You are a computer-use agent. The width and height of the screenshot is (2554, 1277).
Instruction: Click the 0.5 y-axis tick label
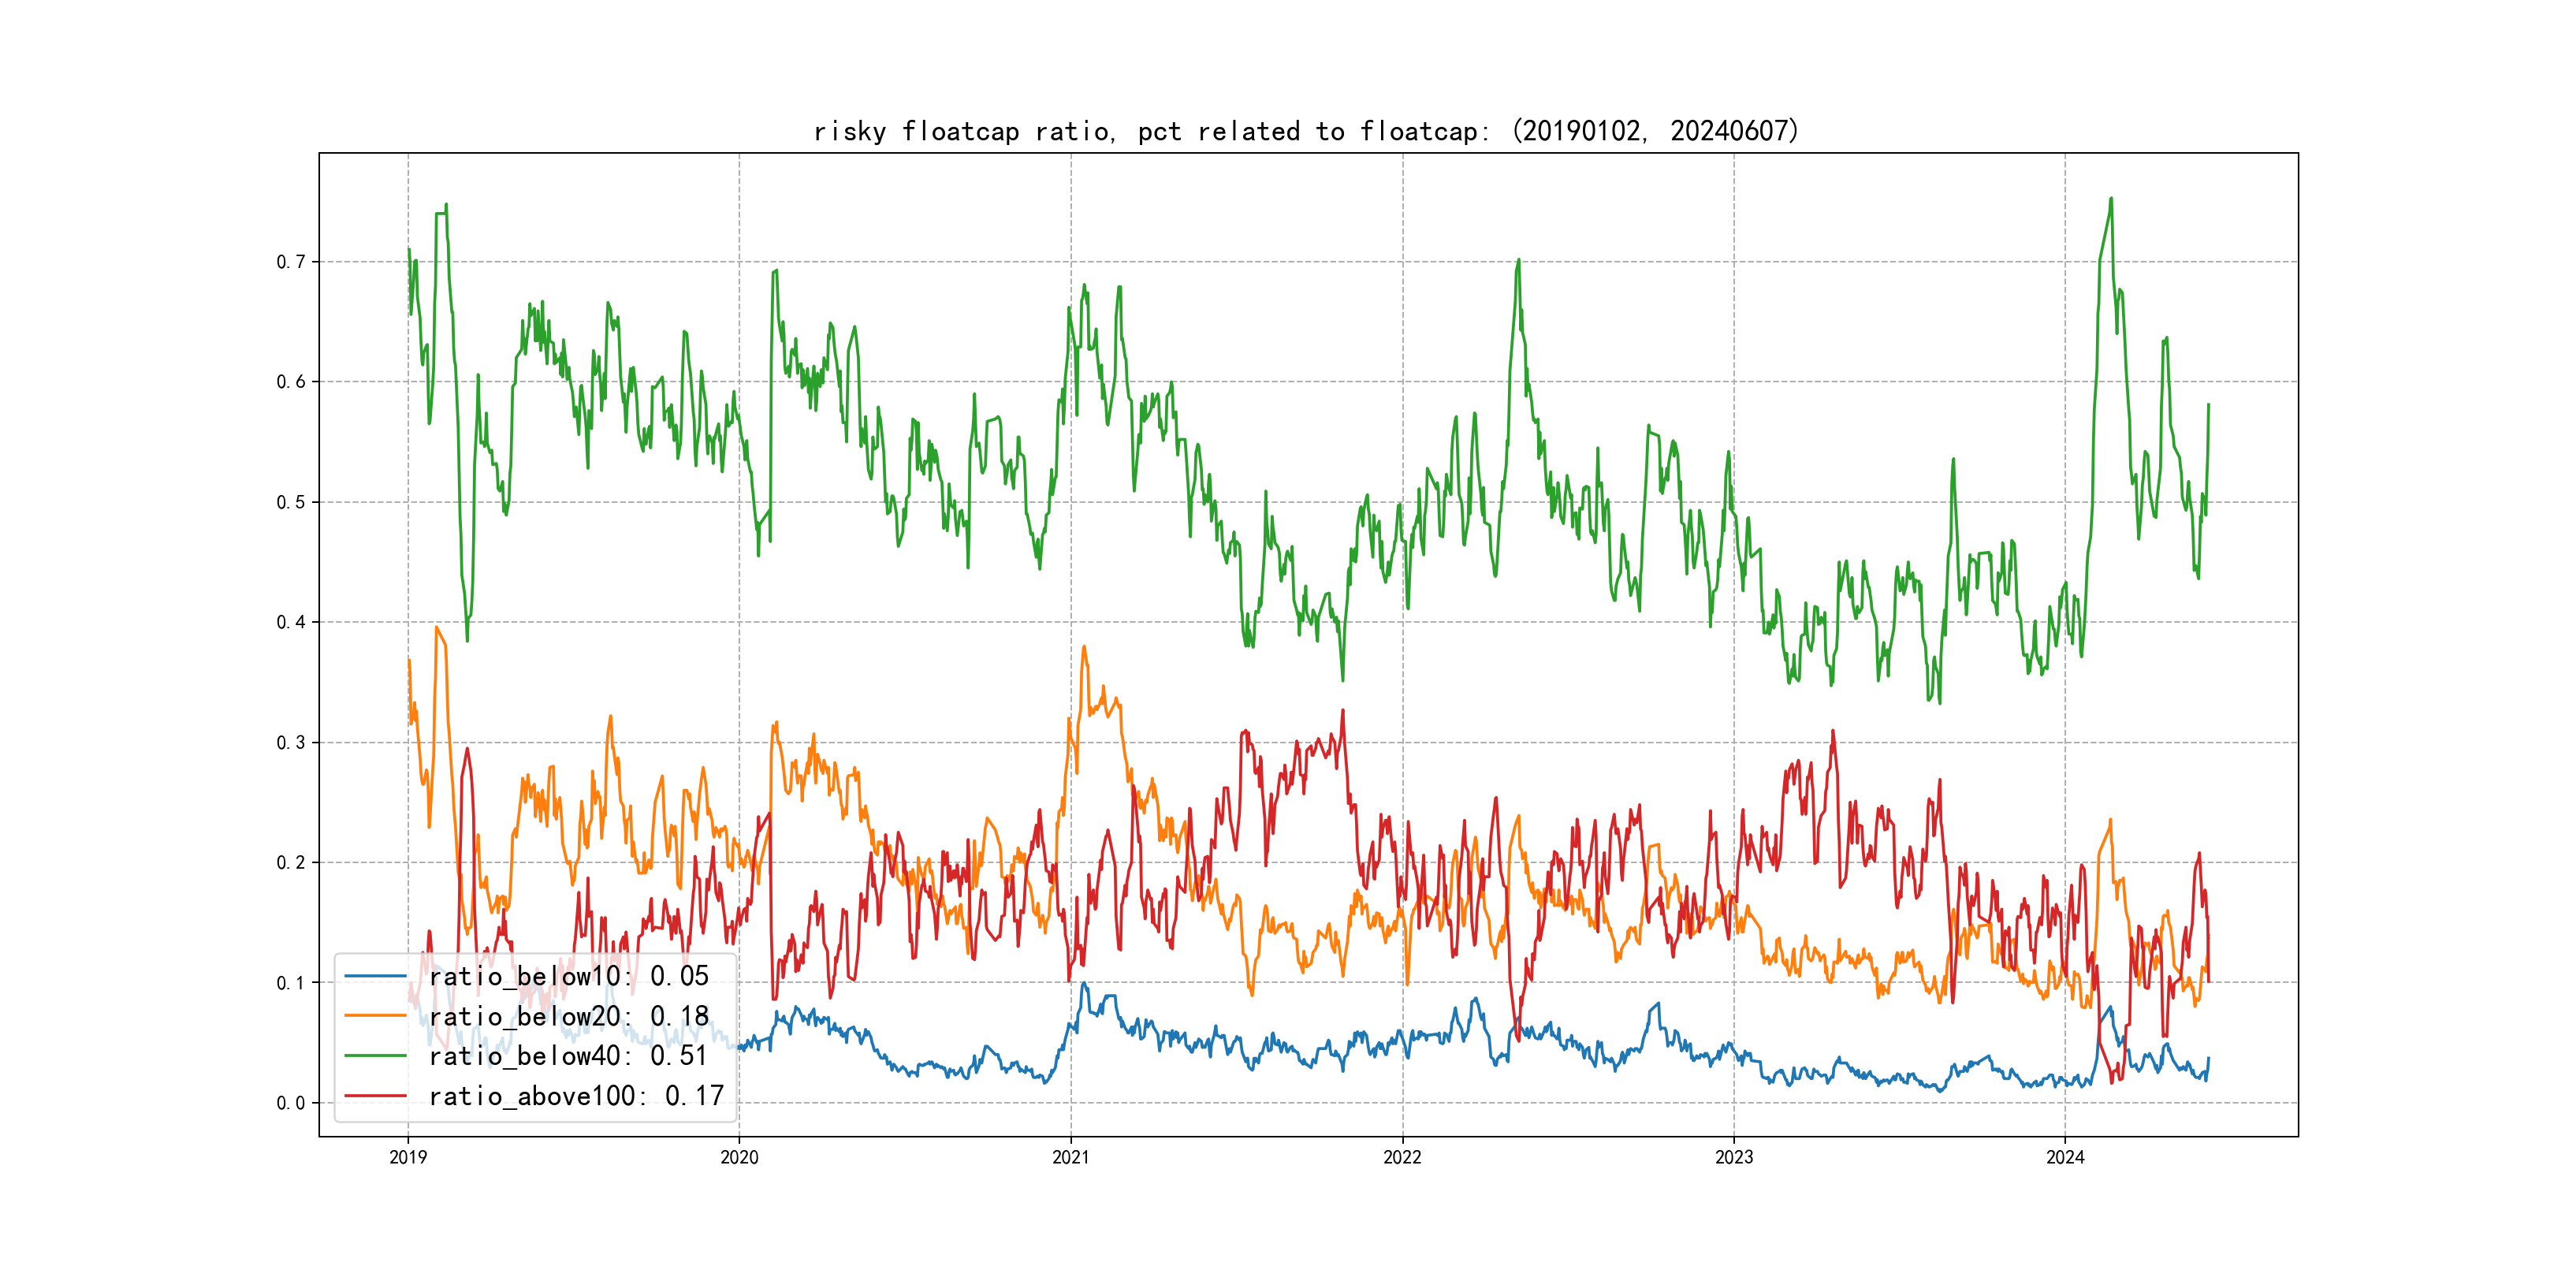(x=291, y=503)
